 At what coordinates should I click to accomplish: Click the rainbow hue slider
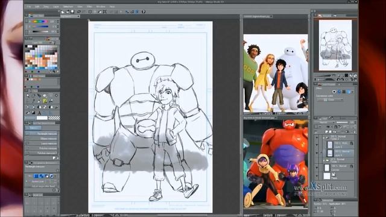point(40,22)
